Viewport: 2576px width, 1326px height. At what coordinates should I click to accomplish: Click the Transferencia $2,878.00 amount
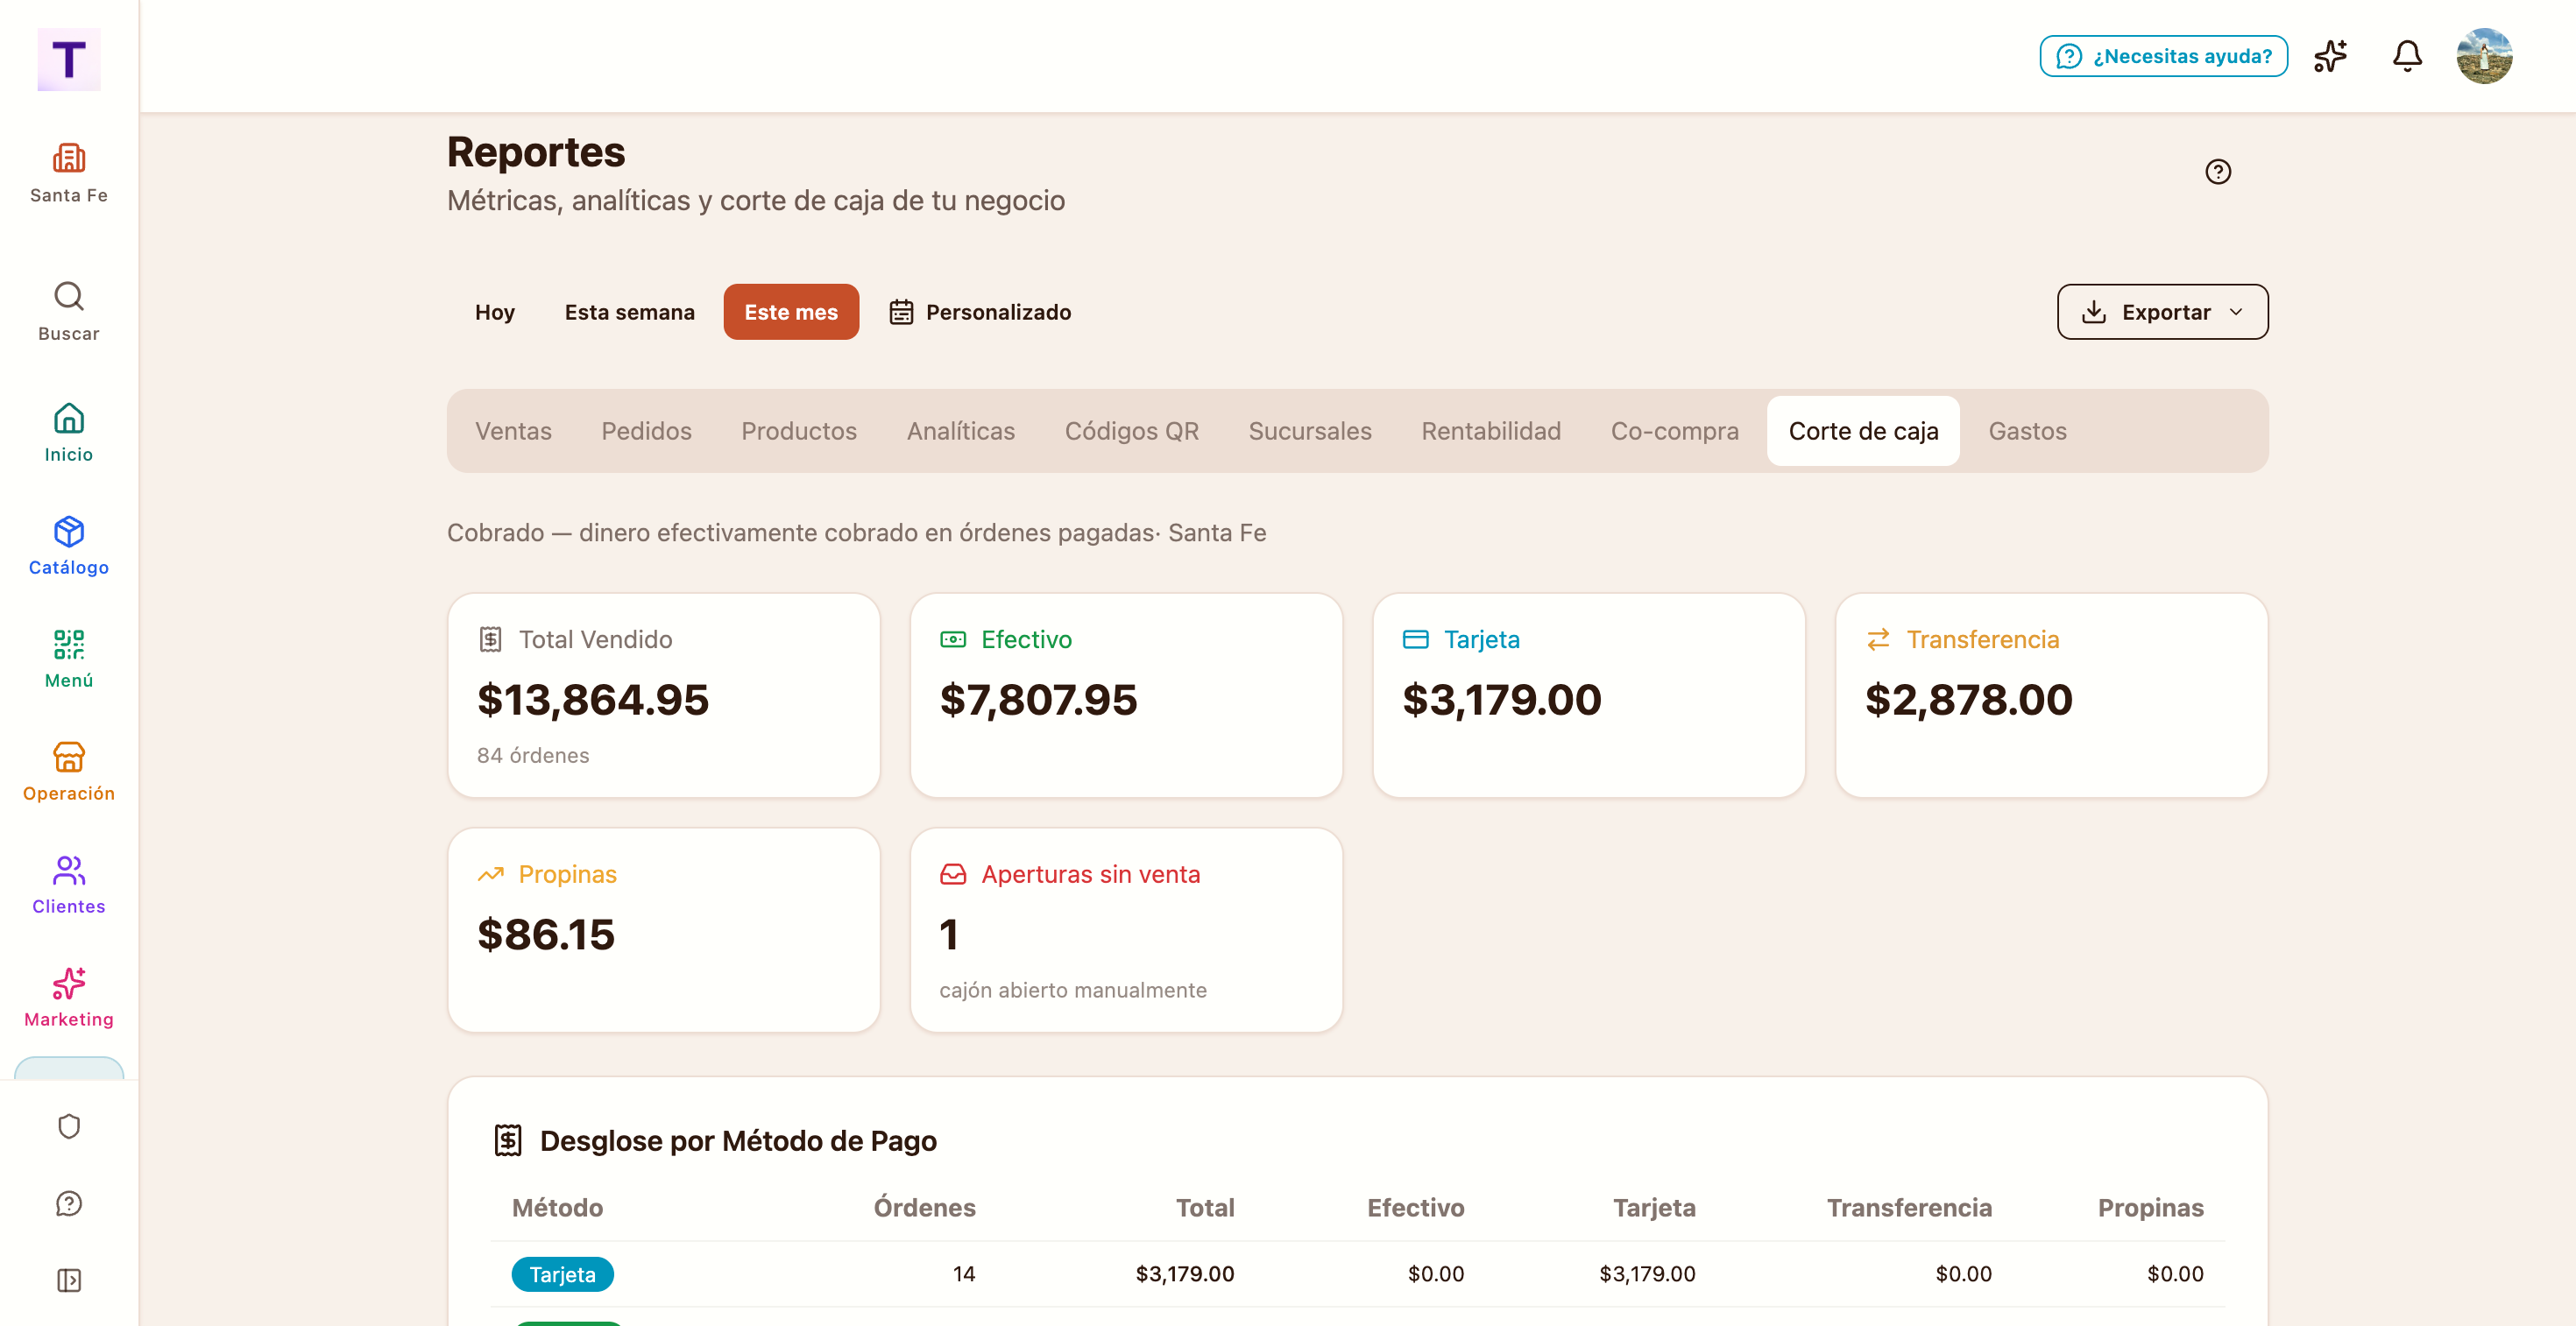[x=1969, y=700]
